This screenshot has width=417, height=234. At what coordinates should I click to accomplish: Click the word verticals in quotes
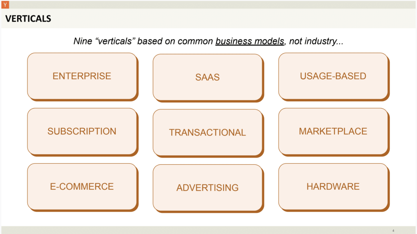[115, 41]
